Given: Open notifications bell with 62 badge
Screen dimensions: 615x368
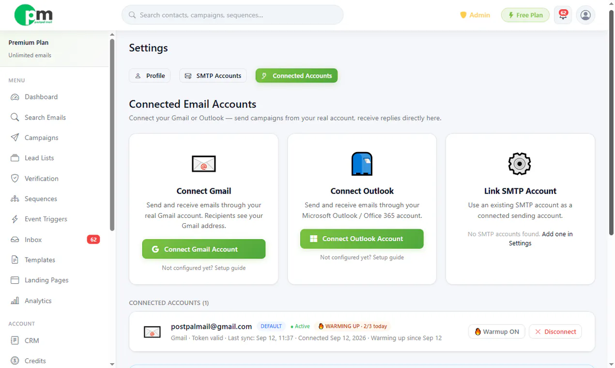Looking at the screenshot, I should tap(563, 15).
